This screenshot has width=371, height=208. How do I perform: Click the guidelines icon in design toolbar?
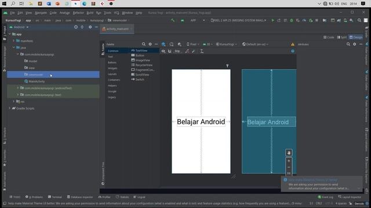tap(202, 51)
